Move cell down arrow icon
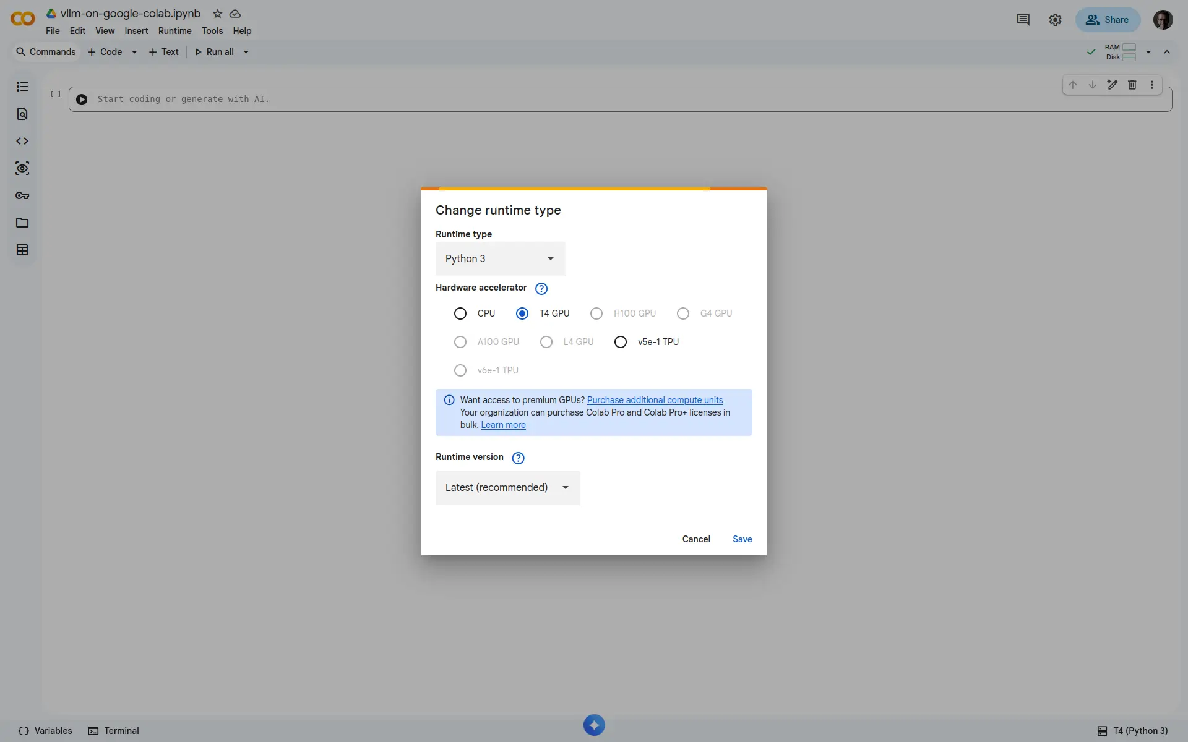Screen dimensions: 1188x742 click(1093, 85)
